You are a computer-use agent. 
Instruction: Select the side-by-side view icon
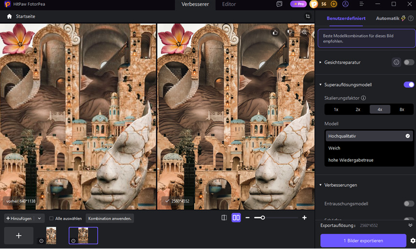236,218
